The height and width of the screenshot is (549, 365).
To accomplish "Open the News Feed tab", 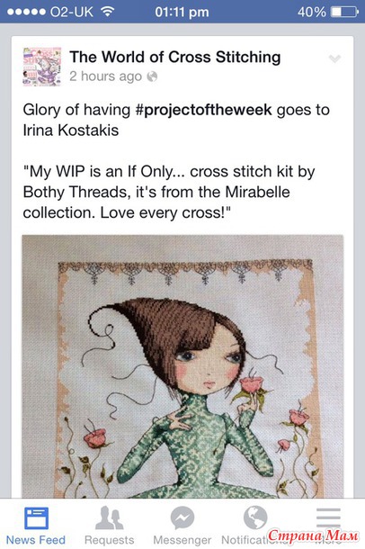I will 36,525.
